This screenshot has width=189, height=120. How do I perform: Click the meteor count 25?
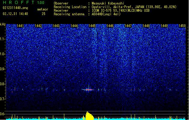tap(44, 14)
